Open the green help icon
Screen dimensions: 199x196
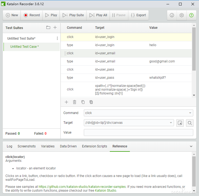click(x=191, y=15)
